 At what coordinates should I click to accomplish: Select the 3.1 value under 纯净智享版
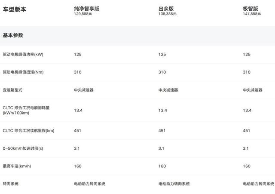(77, 148)
